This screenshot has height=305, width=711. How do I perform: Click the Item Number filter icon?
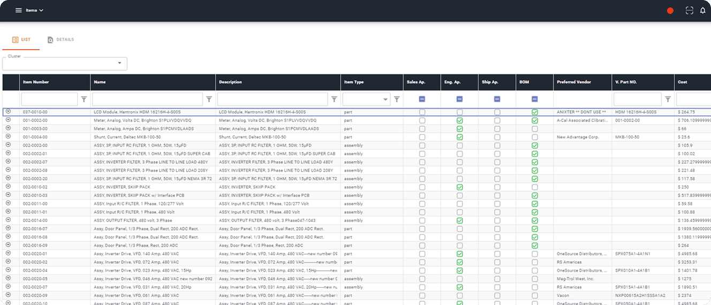84,99
